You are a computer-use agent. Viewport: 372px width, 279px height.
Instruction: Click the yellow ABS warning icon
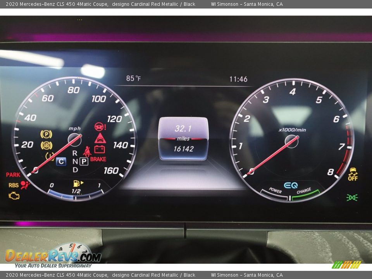tap(46, 145)
